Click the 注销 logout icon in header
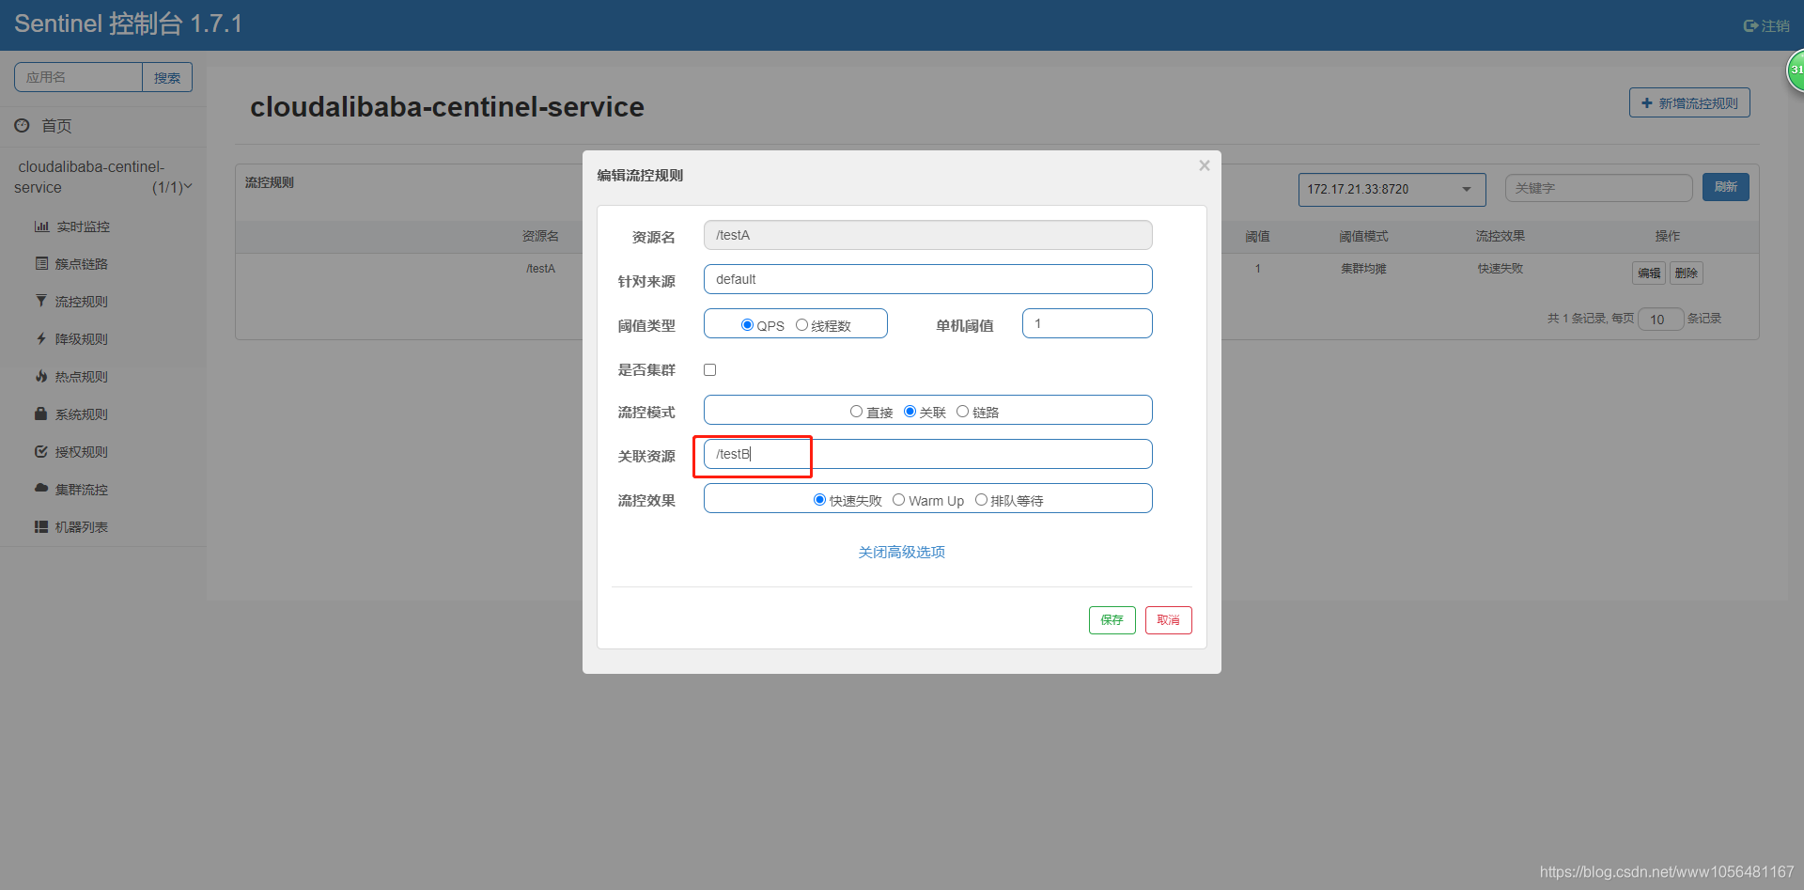This screenshot has height=890, width=1804. (x=1750, y=26)
